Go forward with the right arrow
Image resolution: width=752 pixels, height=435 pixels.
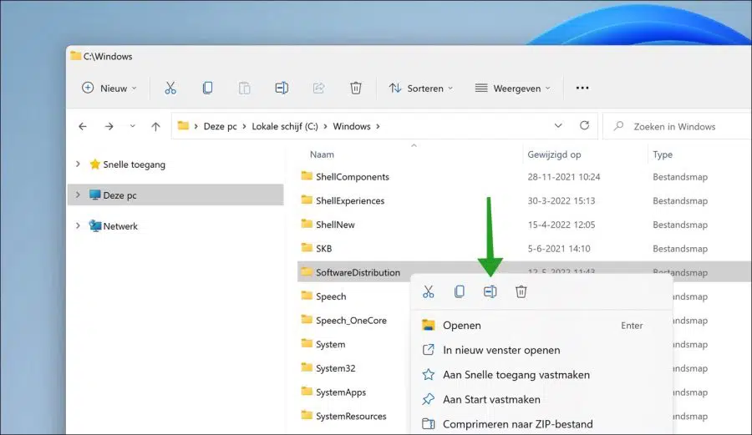tap(109, 126)
